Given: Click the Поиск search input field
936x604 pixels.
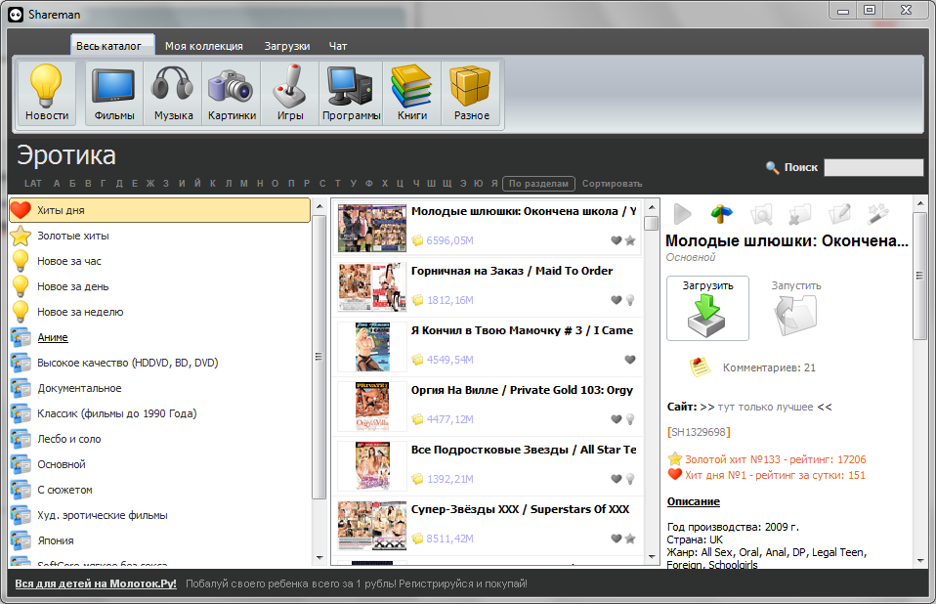Looking at the screenshot, I should (x=872, y=167).
